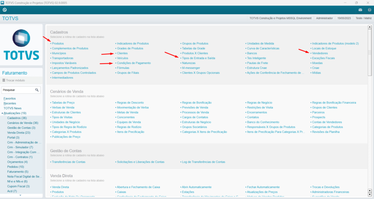374x199 pixels.
Task: Select Orçamentos (4) tree item
Action: [x=18, y=162]
